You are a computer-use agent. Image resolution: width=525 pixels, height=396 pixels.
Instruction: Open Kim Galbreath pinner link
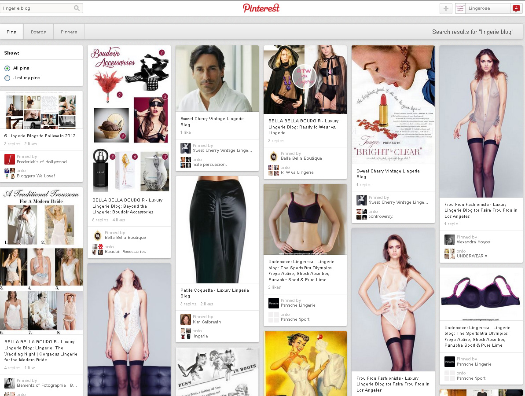[207, 322]
